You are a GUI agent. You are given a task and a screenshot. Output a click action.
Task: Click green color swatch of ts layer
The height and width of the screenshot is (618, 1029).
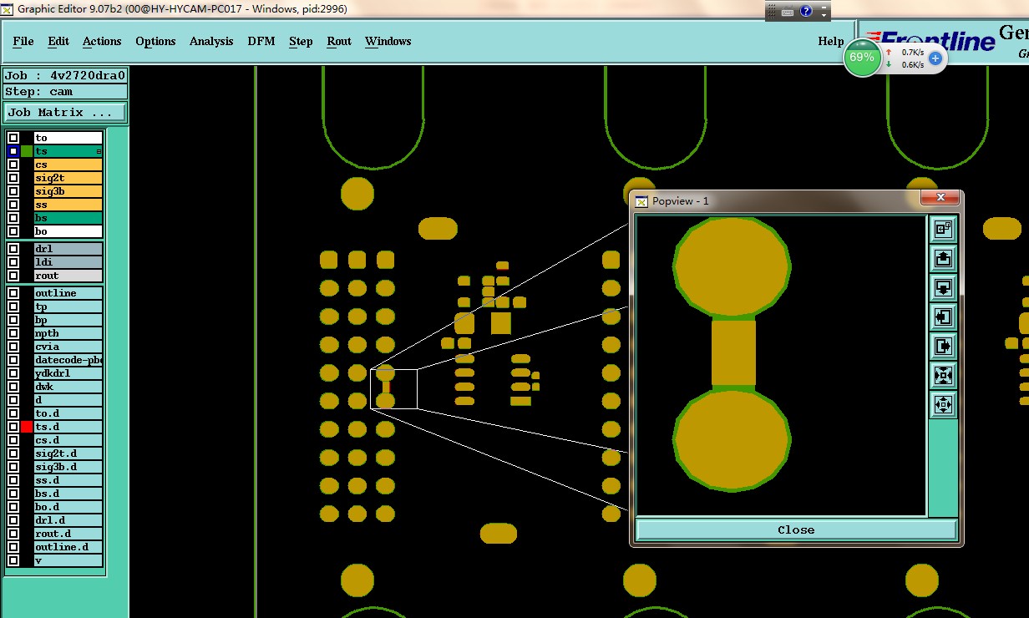click(27, 151)
